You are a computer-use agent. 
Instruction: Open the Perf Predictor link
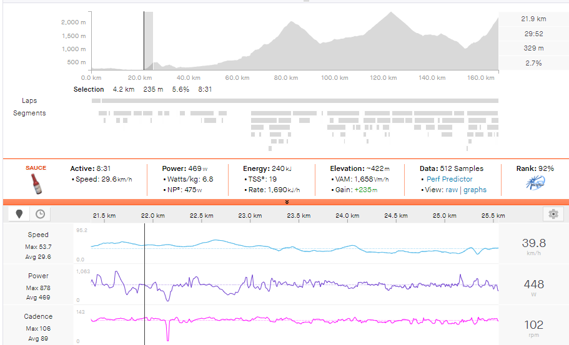tap(449, 179)
